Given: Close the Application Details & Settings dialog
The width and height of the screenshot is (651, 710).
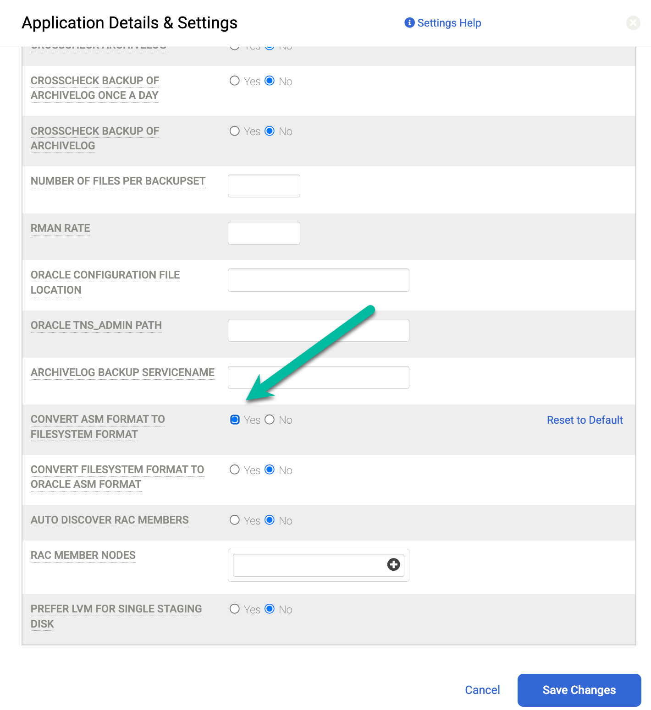Looking at the screenshot, I should coord(633,22).
